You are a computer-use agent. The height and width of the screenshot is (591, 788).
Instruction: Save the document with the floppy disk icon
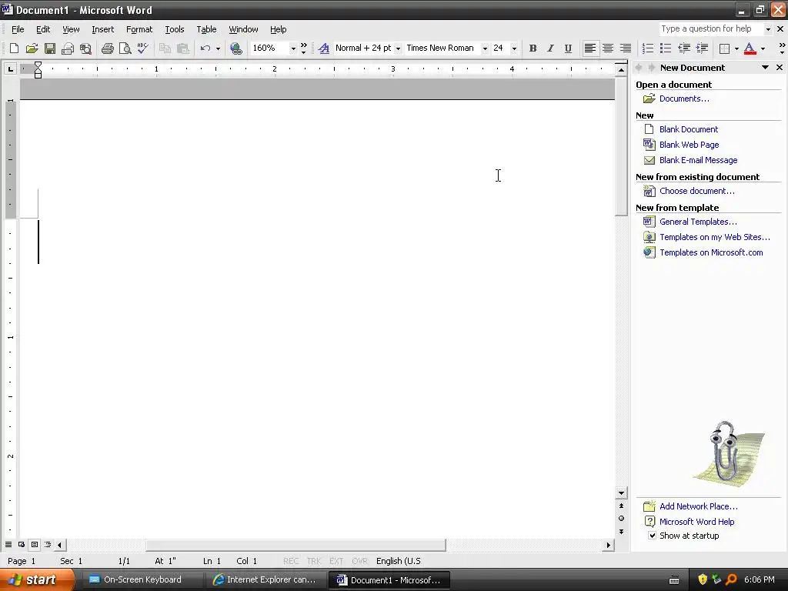click(50, 48)
